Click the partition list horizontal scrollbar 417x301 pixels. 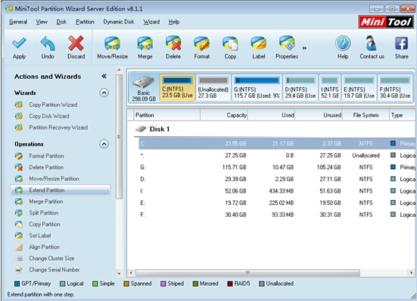tap(247, 272)
